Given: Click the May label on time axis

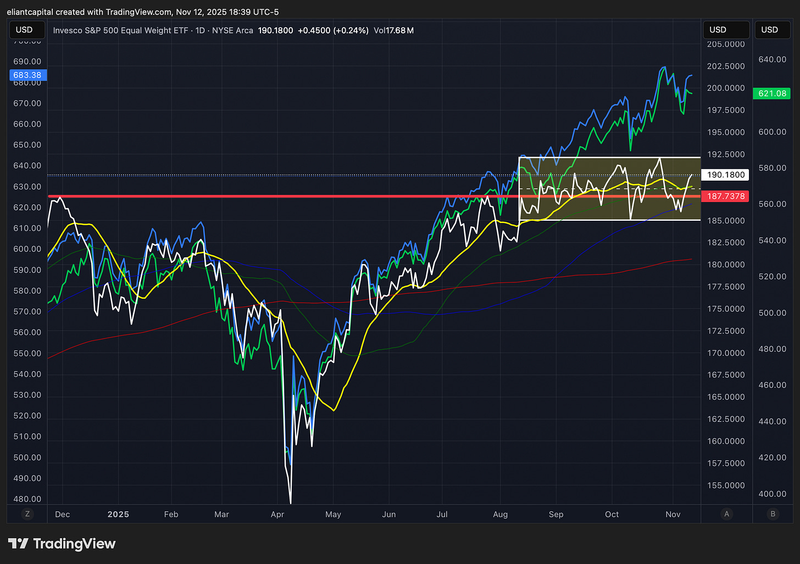Looking at the screenshot, I should pos(333,515).
